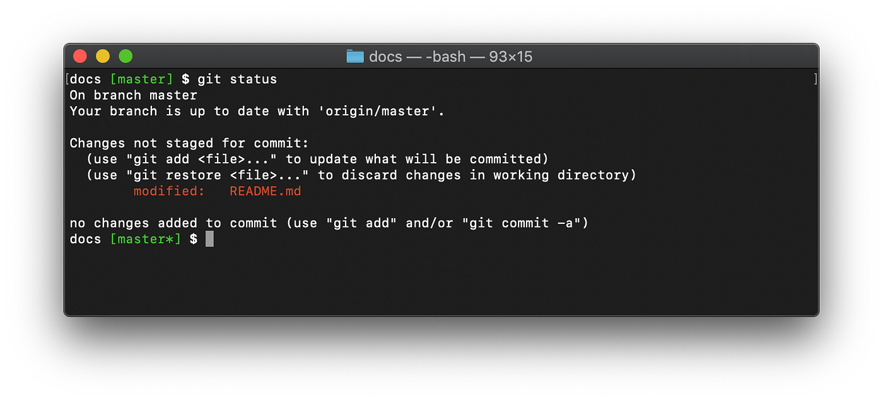This screenshot has height=401, width=883.
Task: Click the red close window control
Action: click(80, 55)
